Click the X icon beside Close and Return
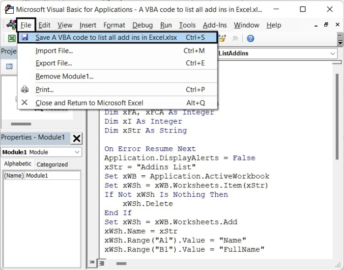Viewport: 344px width, 270px height. [x=25, y=103]
